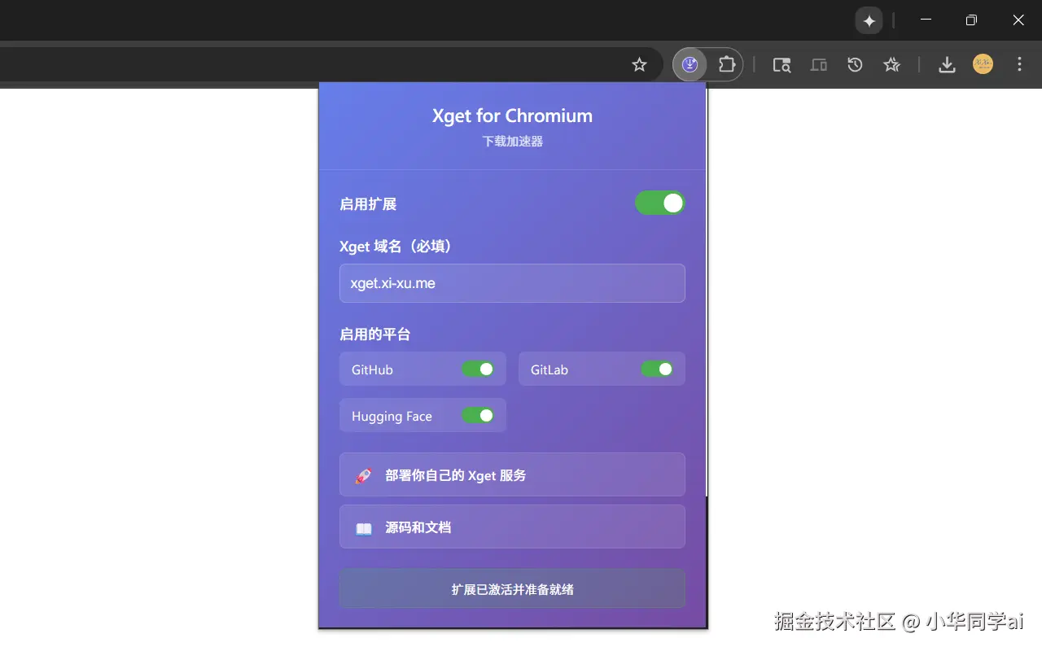Open the profile avatar menu
1042x651 pixels.
click(983, 64)
